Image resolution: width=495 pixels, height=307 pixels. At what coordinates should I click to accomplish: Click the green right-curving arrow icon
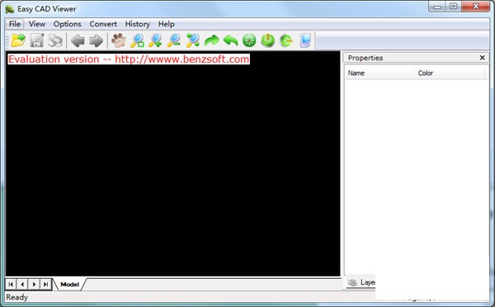point(211,40)
